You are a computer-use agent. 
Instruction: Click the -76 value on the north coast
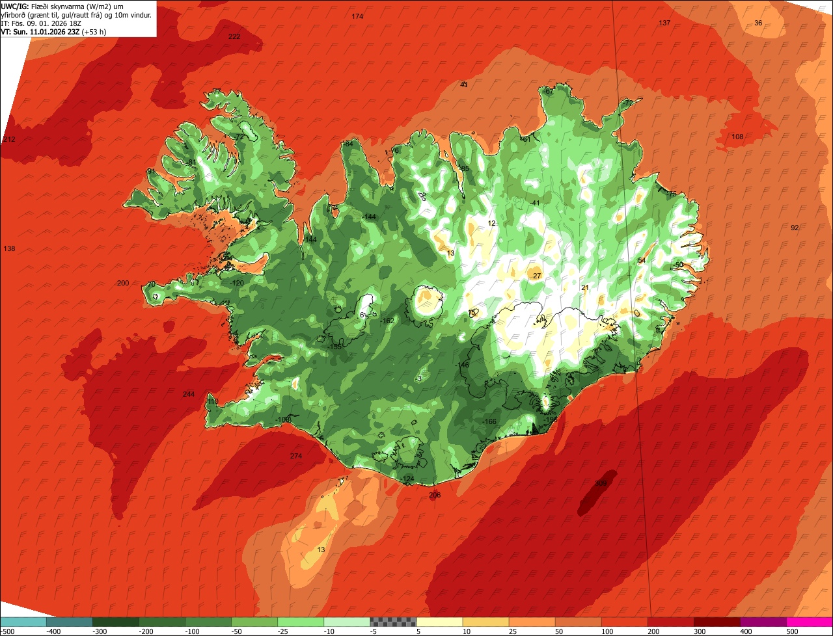(394, 151)
